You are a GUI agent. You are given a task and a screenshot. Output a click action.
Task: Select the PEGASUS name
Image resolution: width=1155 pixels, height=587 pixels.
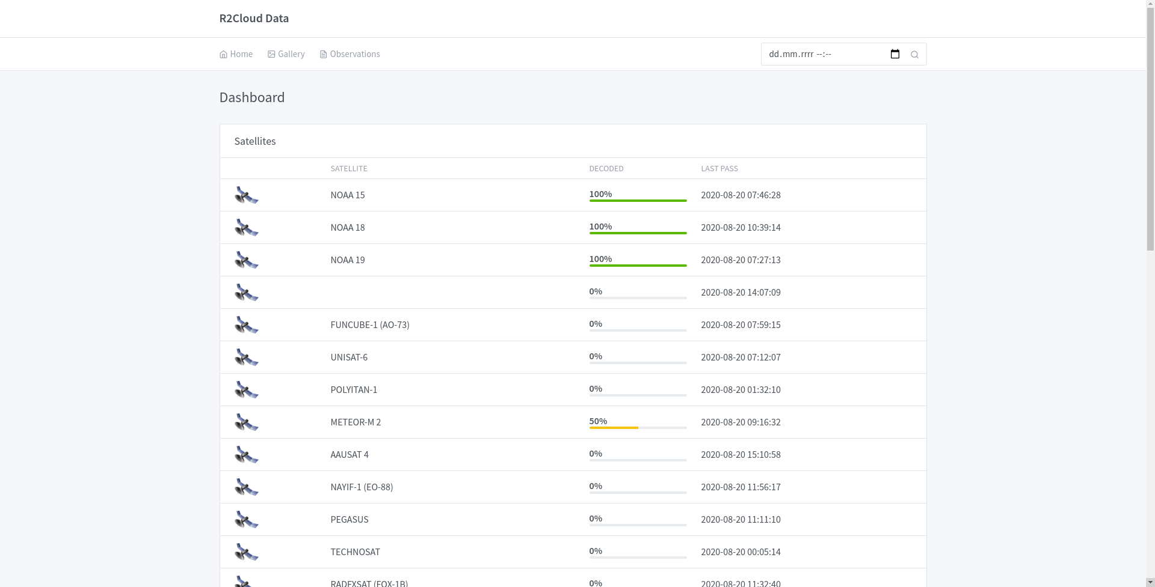(350, 520)
